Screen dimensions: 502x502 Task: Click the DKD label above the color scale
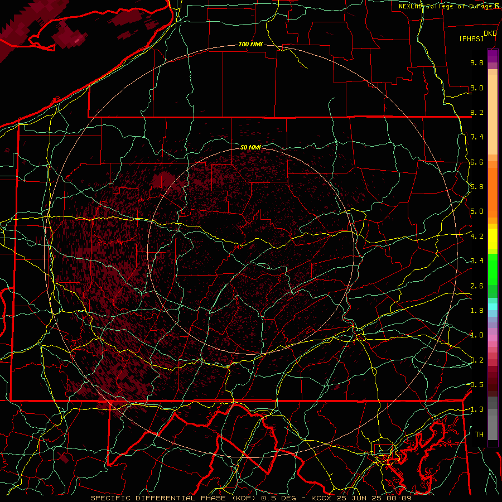click(x=490, y=33)
